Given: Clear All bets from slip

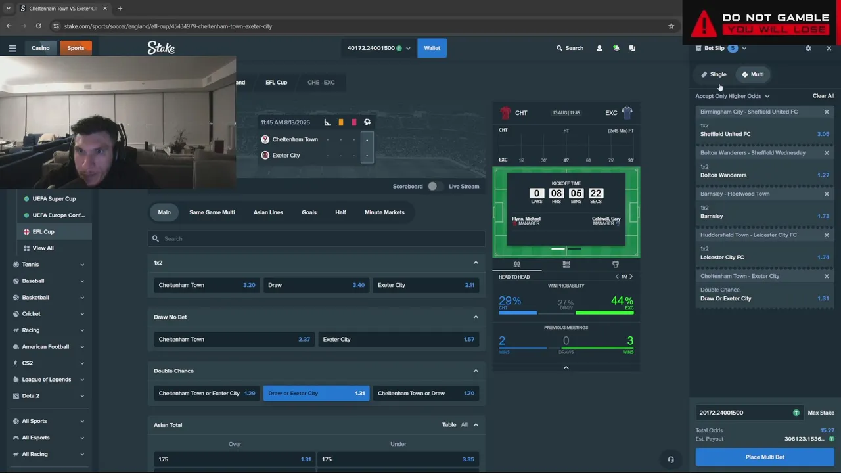Looking at the screenshot, I should point(823,96).
